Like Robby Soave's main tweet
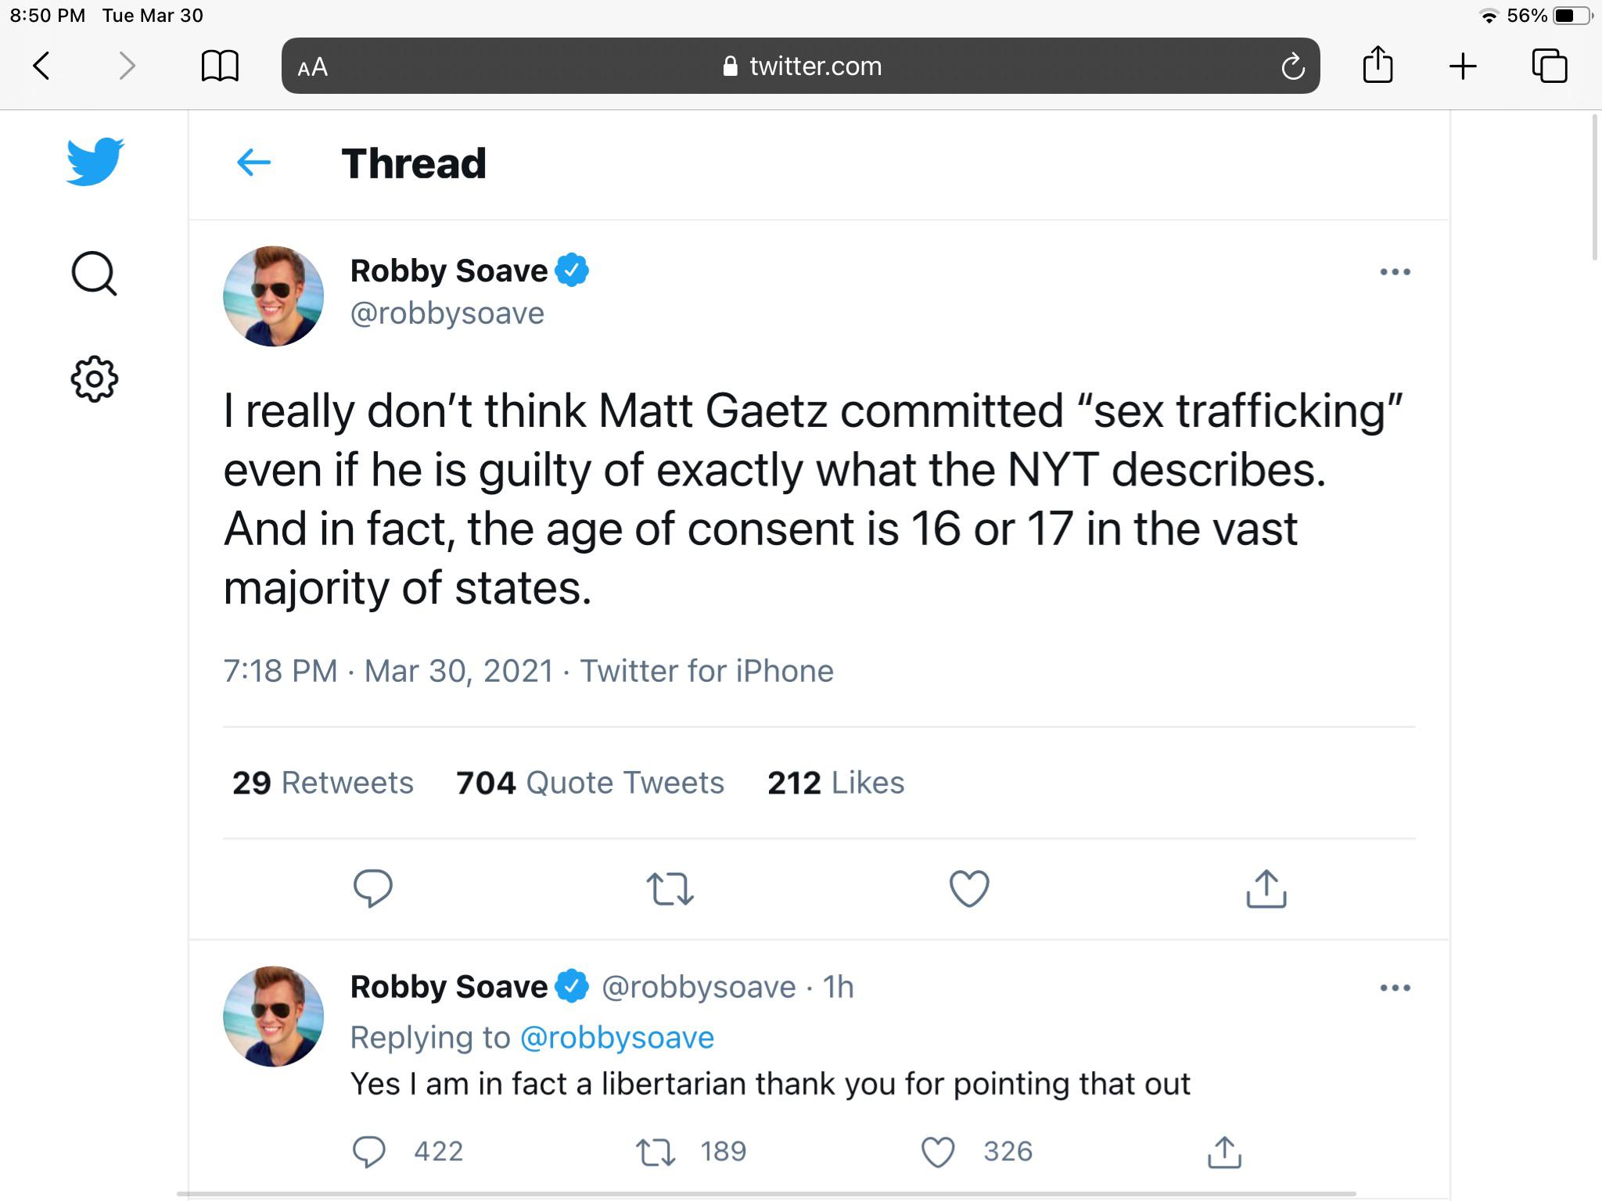 click(968, 888)
